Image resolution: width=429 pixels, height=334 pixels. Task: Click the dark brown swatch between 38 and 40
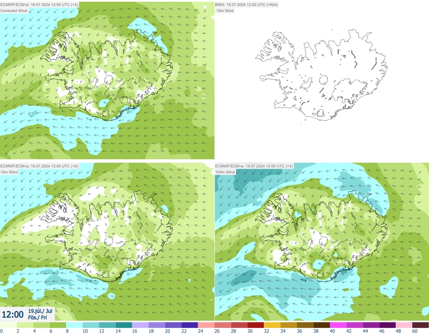click(x=322, y=325)
